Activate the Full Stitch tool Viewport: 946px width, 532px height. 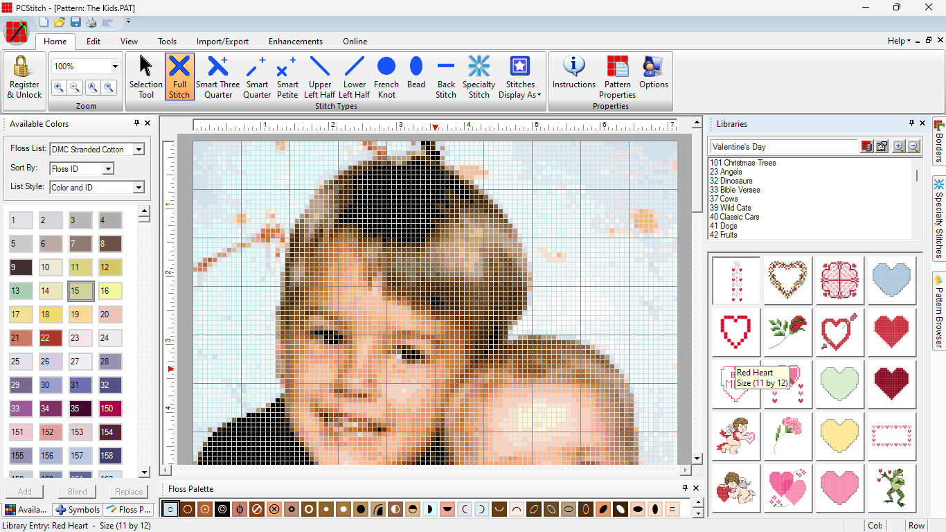[x=179, y=76]
